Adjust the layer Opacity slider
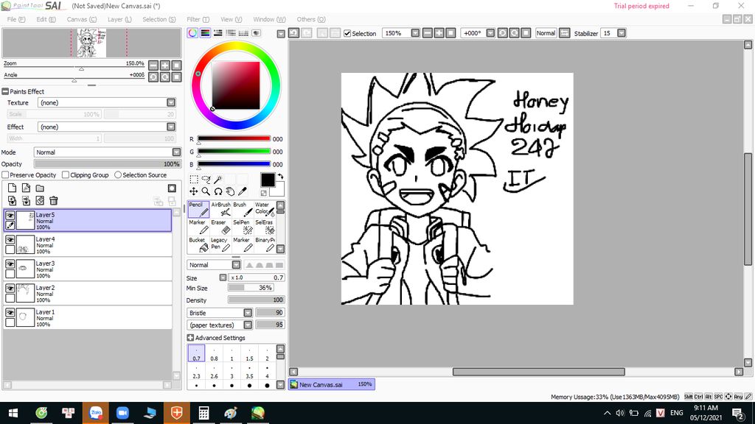This screenshot has height=424, width=755. [108, 164]
